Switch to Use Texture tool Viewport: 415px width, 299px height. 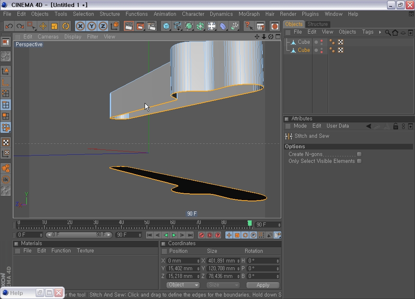point(6,142)
